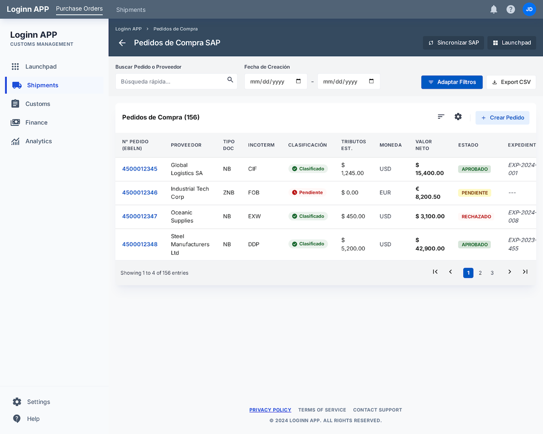Open Adaptar Filtros panel
Viewport: 543px width, 434px height.
[452, 82]
